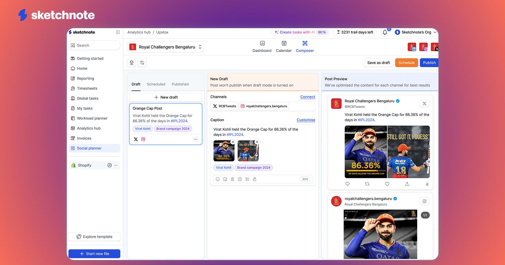Screen dimensions: 505x265
Task: Open Analytics hub in the sidebar
Action: [94, 128]
